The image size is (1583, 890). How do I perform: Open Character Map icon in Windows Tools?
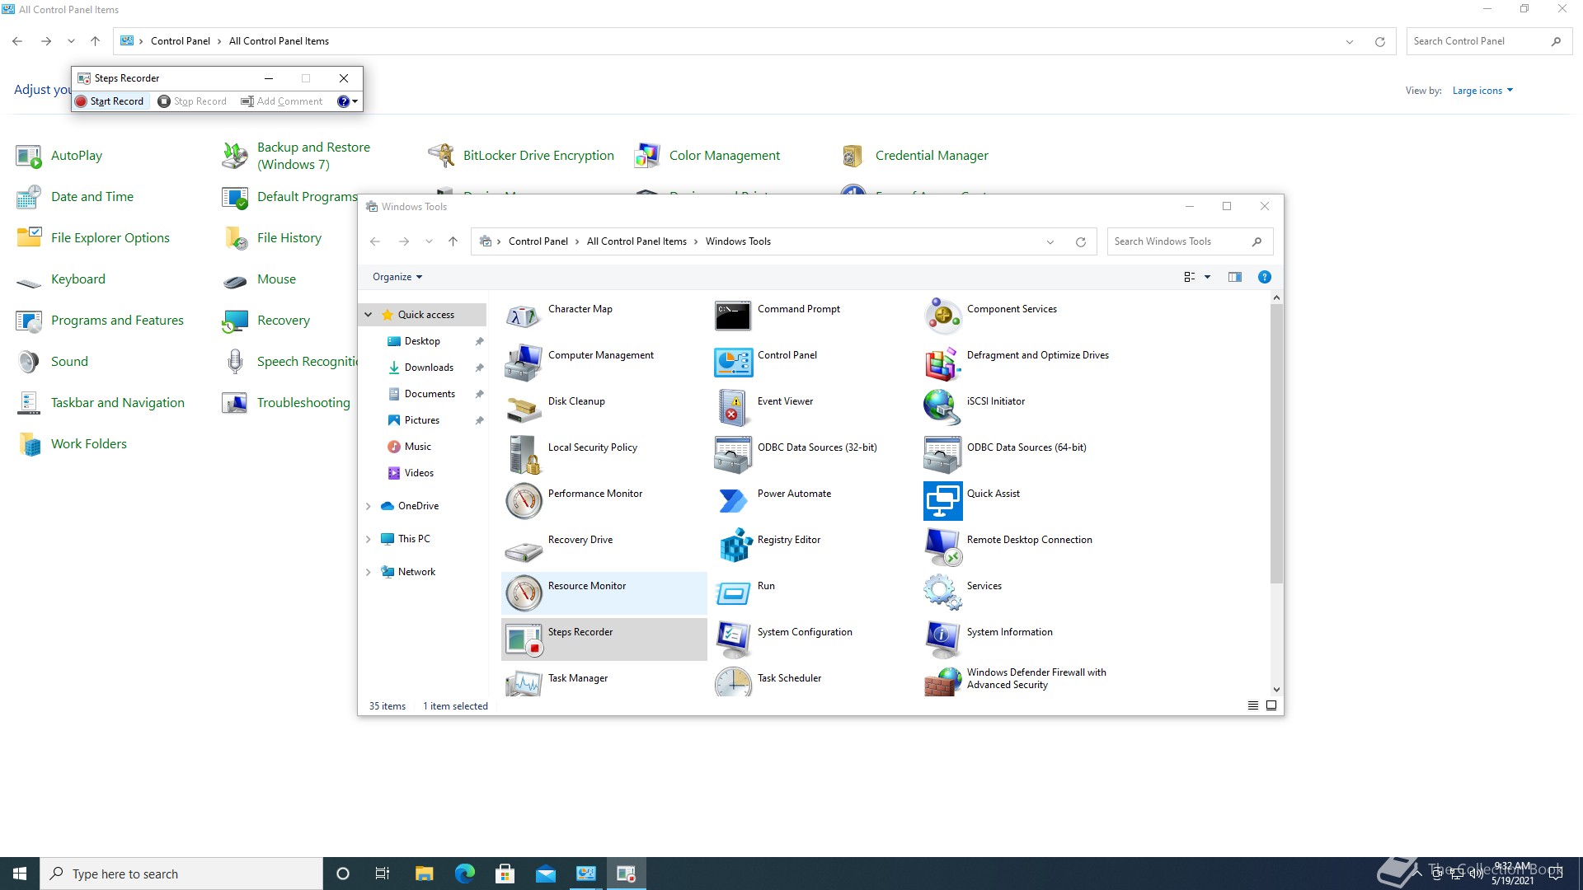(x=523, y=316)
